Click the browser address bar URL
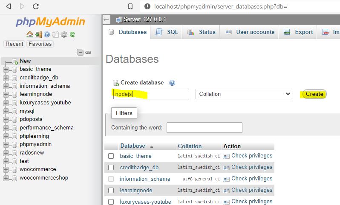The width and height of the screenshot is (340, 205). (221, 7)
